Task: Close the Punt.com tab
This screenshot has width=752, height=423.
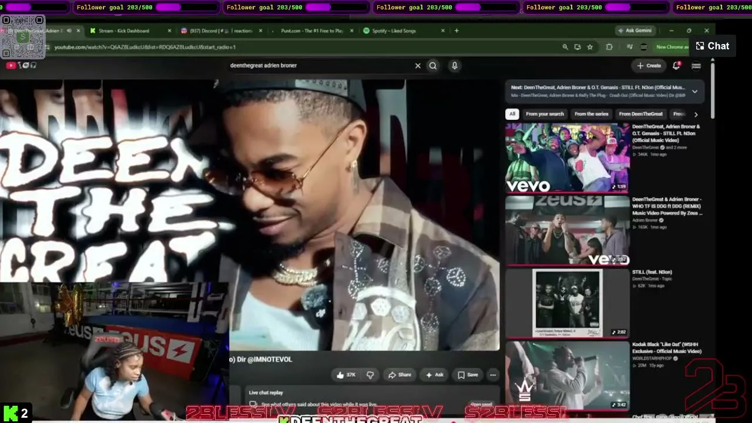Action: tap(351, 31)
